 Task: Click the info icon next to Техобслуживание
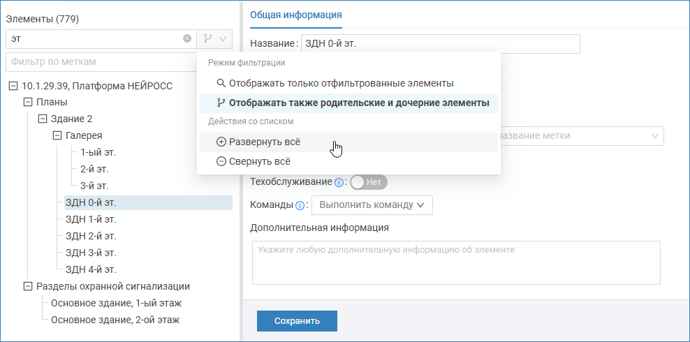click(339, 182)
